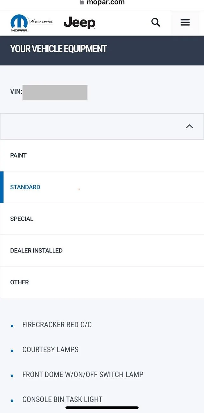Image resolution: width=204 pixels, height=413 pixels.
Task: Click FRONT DOME W/ON/OFF SWITCH LAMP item
Action: 83,374
